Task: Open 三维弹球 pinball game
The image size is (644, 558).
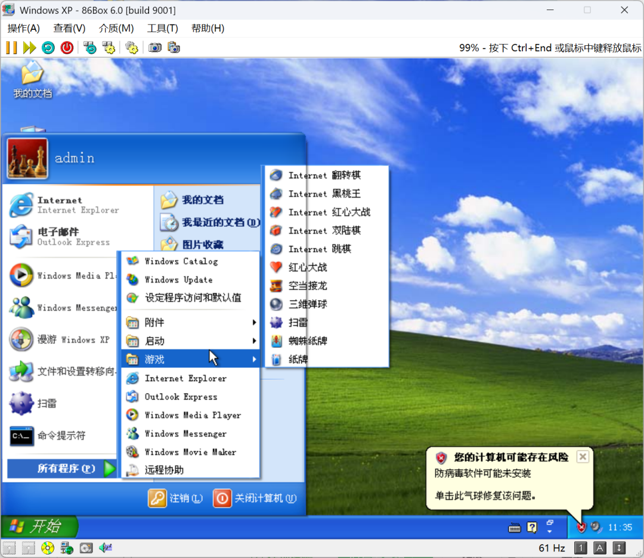Action: pos(327,304)
